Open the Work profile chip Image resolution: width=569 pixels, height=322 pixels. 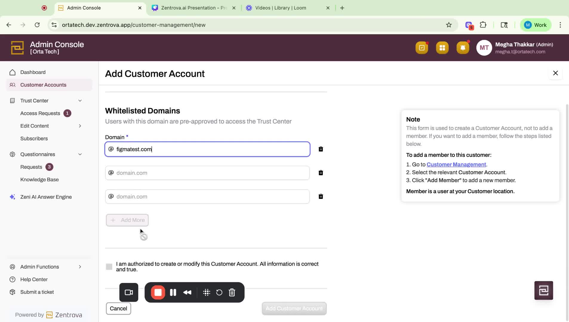[x=536, y=25]
